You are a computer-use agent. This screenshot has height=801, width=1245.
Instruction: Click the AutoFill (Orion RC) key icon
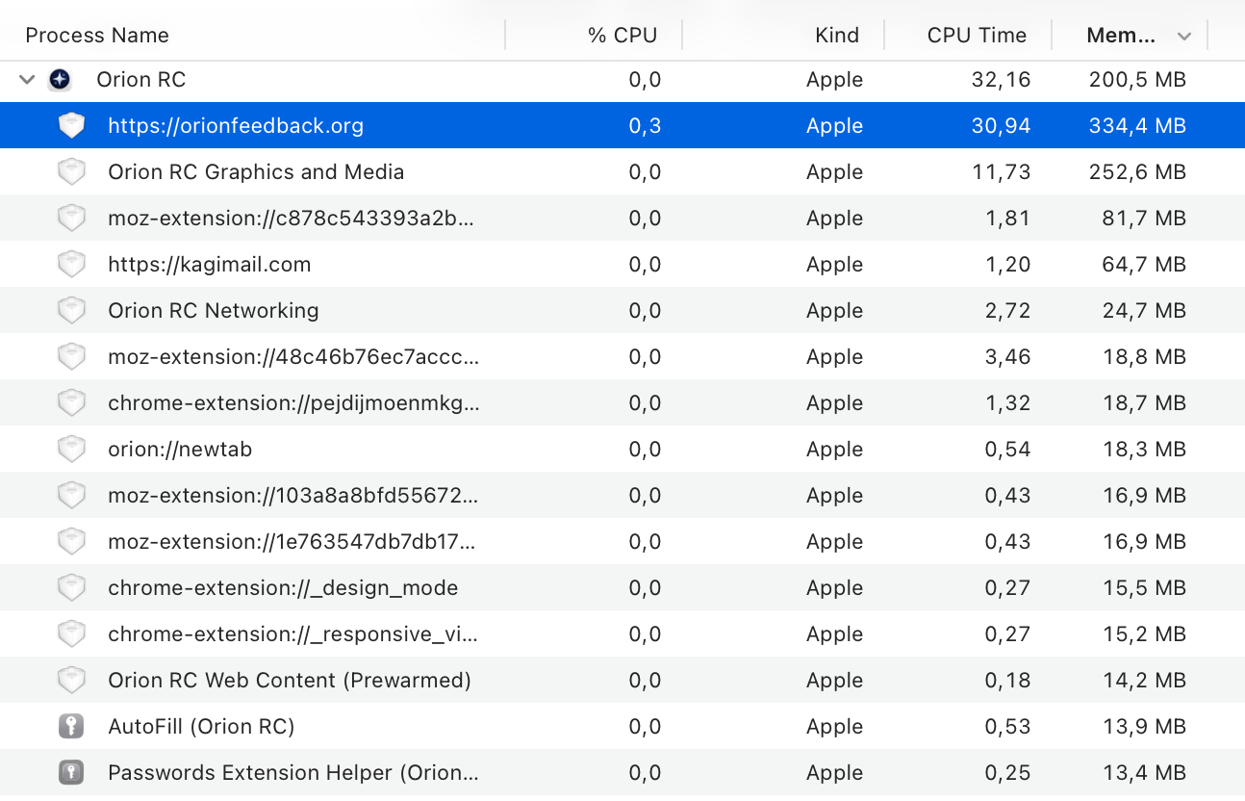point(71,727)
